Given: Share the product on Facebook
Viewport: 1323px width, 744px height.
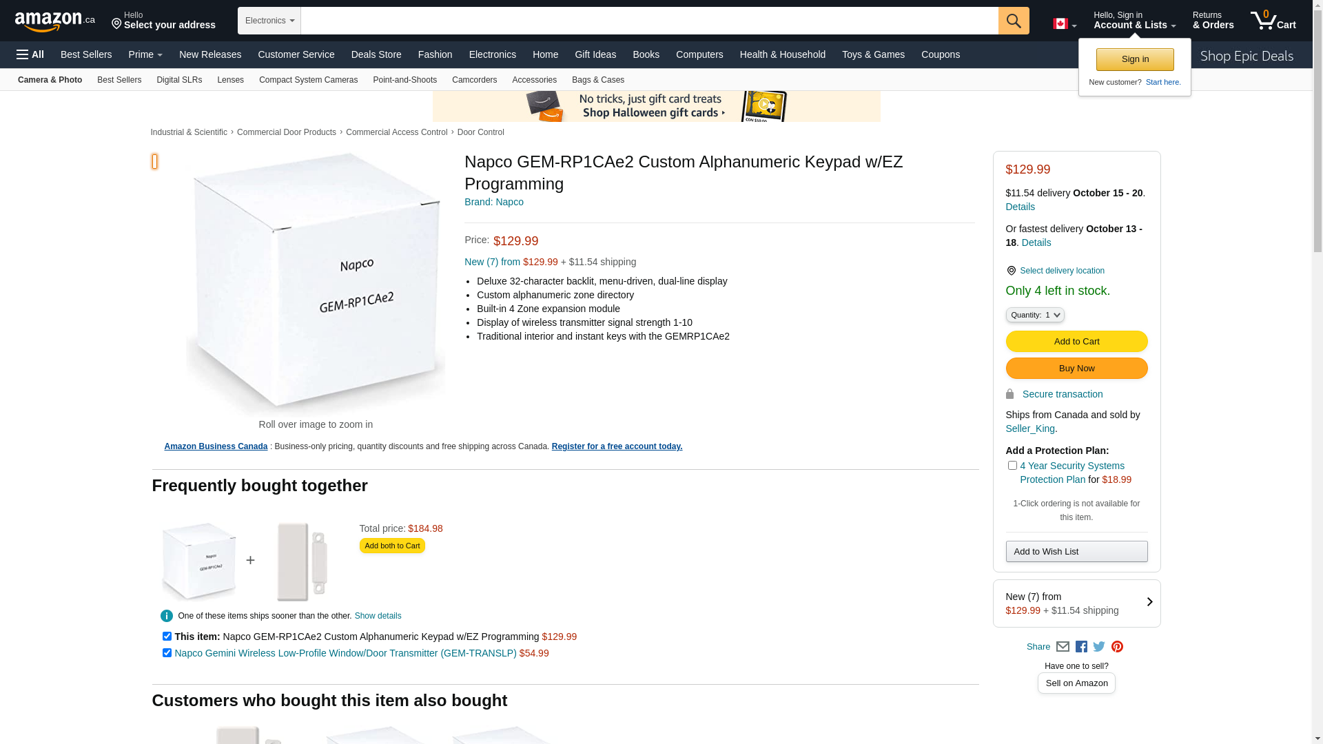Looking at the screenshot, I should 1081,647.
